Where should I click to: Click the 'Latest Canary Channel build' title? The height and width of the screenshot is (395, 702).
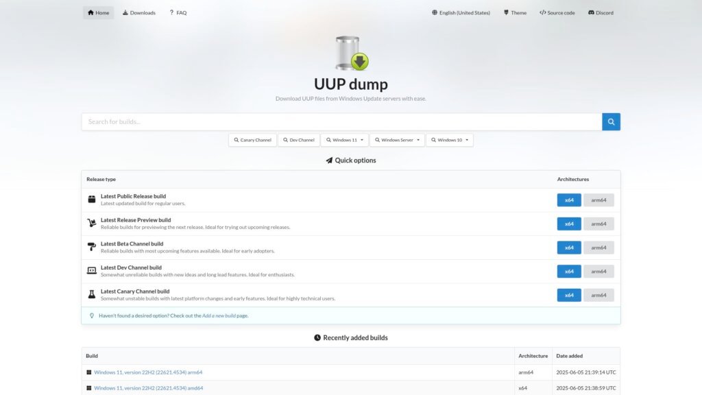click(135, 291)
